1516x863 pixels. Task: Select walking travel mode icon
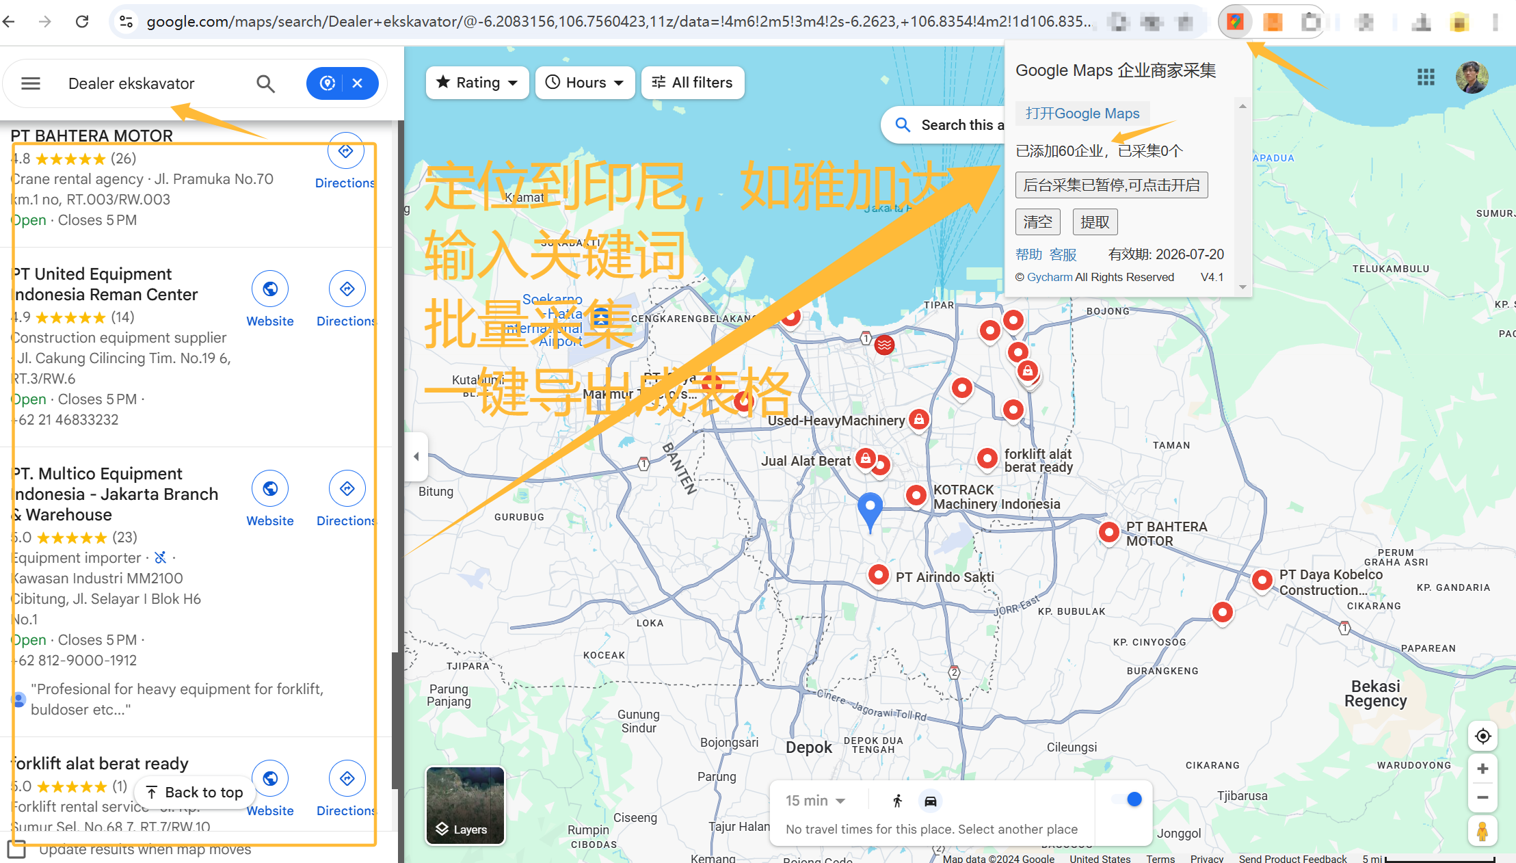pyautogui.click(x=897, y=801)
